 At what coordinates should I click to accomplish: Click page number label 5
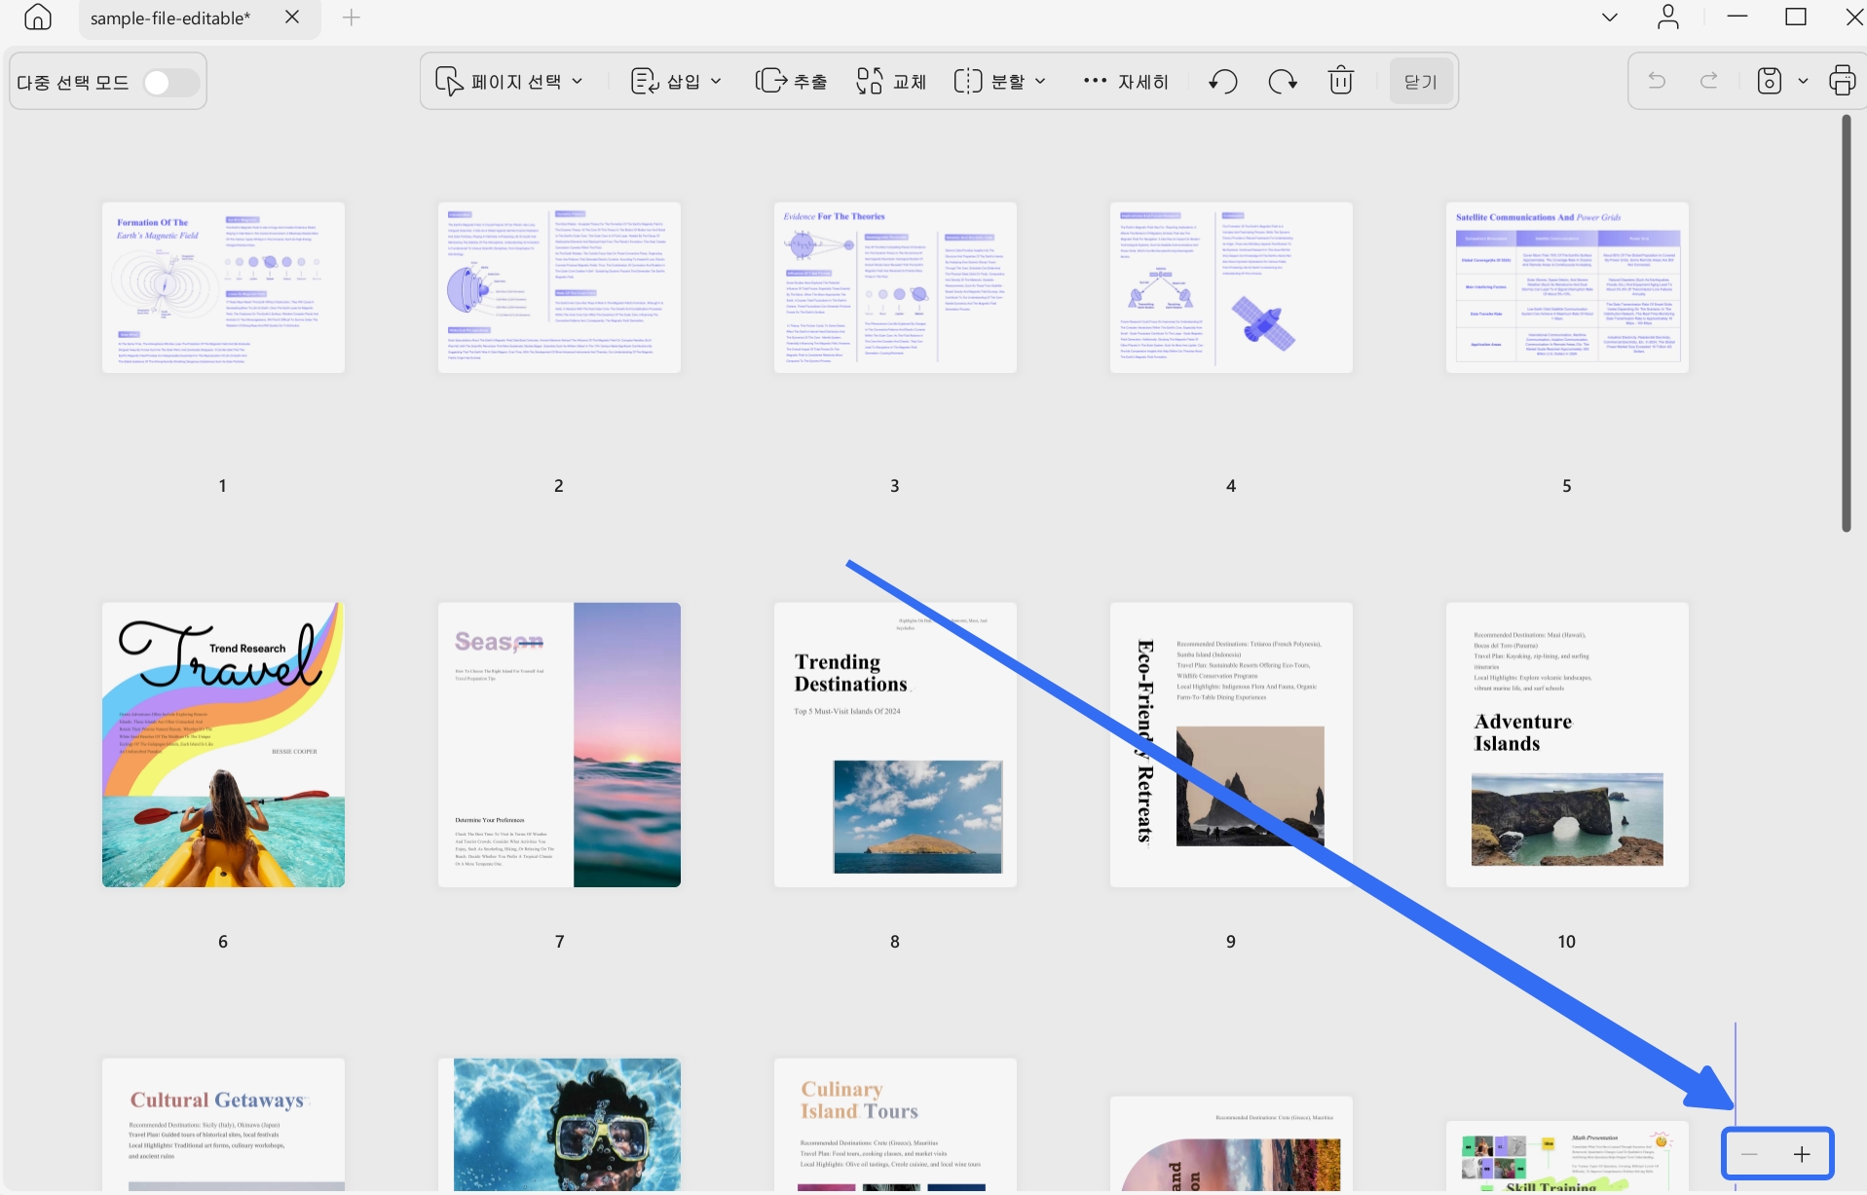(1566, 485)
